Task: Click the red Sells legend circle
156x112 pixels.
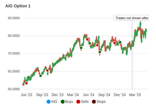Action: [x=78, y=102]
